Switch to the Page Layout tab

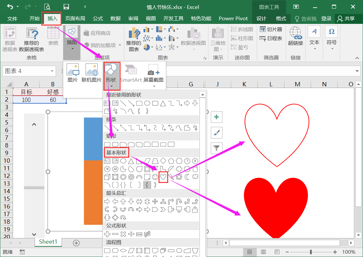tap(75, 19)
